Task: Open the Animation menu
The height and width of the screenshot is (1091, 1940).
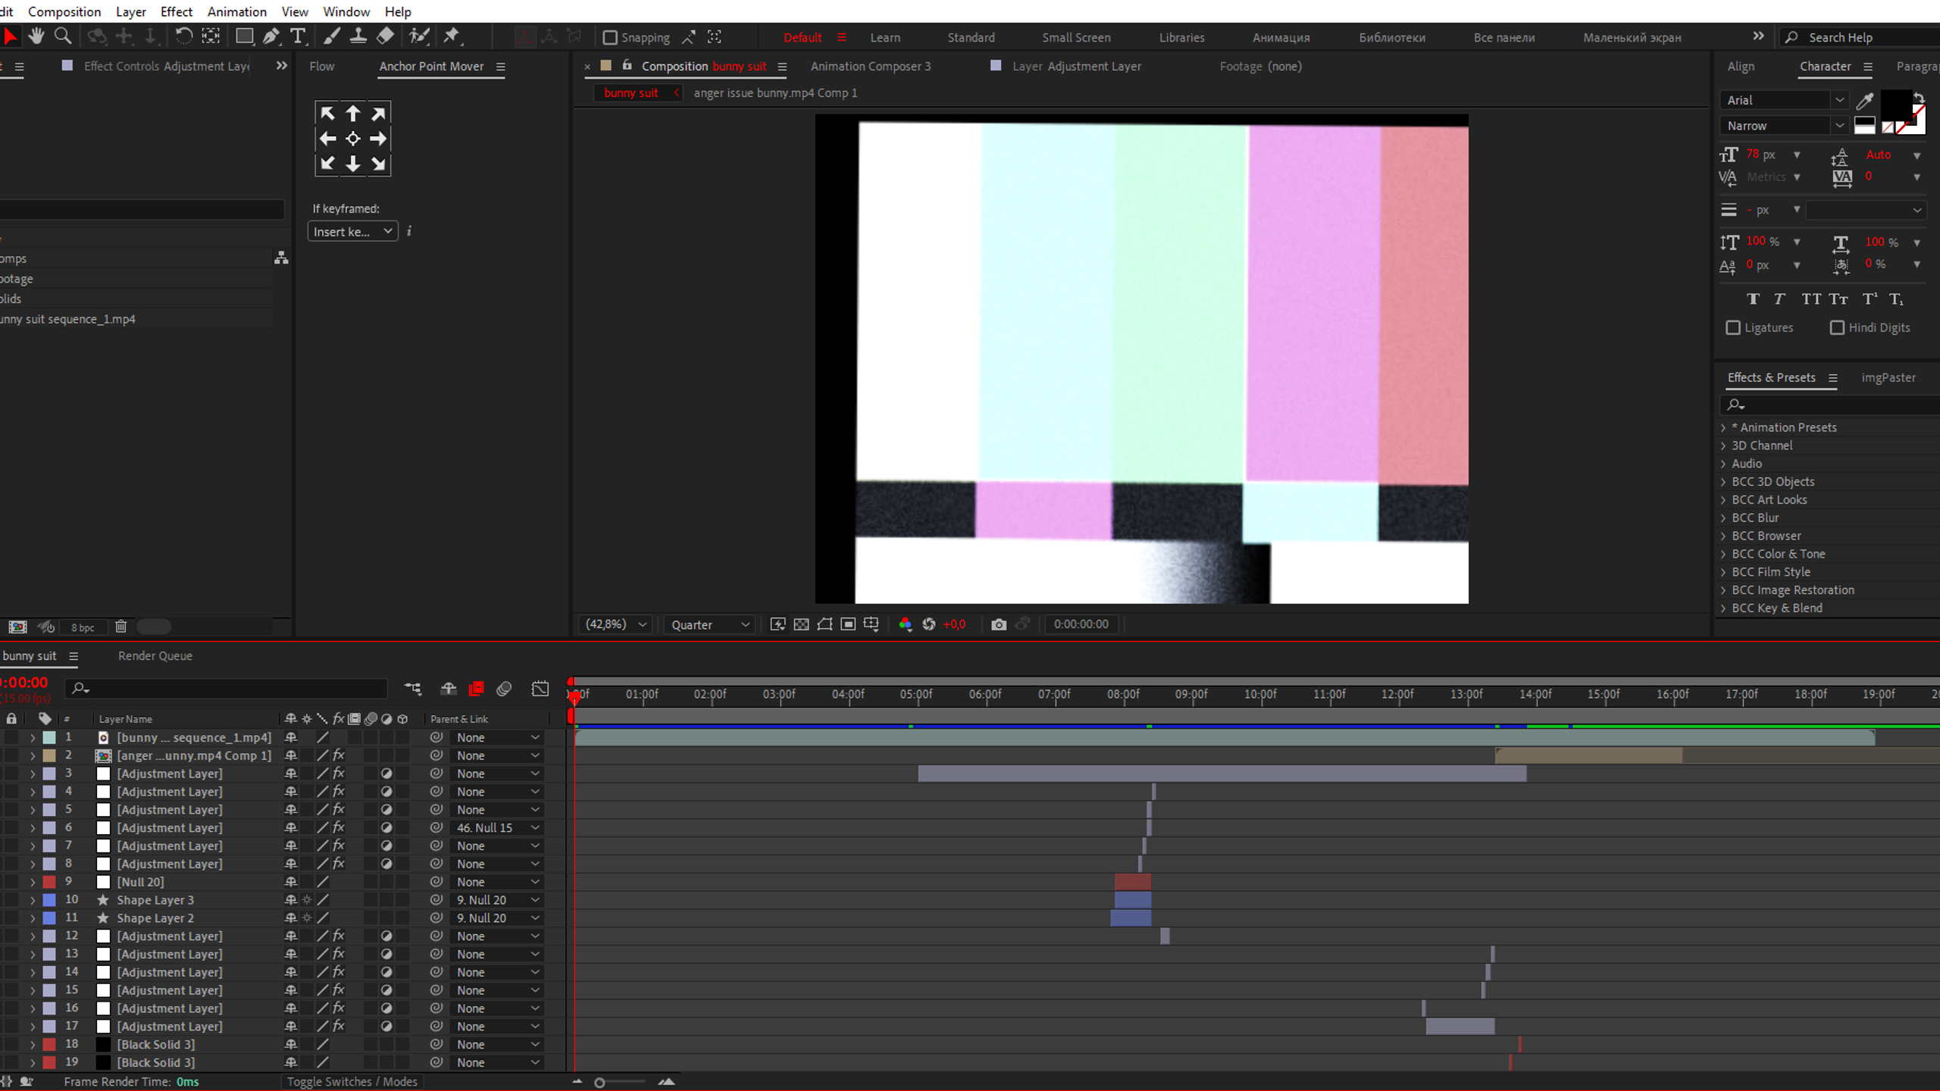Action: tap(236, 11)
